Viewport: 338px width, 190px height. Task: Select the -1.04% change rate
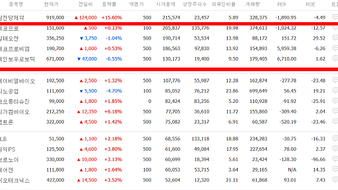pyautogui.click(x=114, y=39)
